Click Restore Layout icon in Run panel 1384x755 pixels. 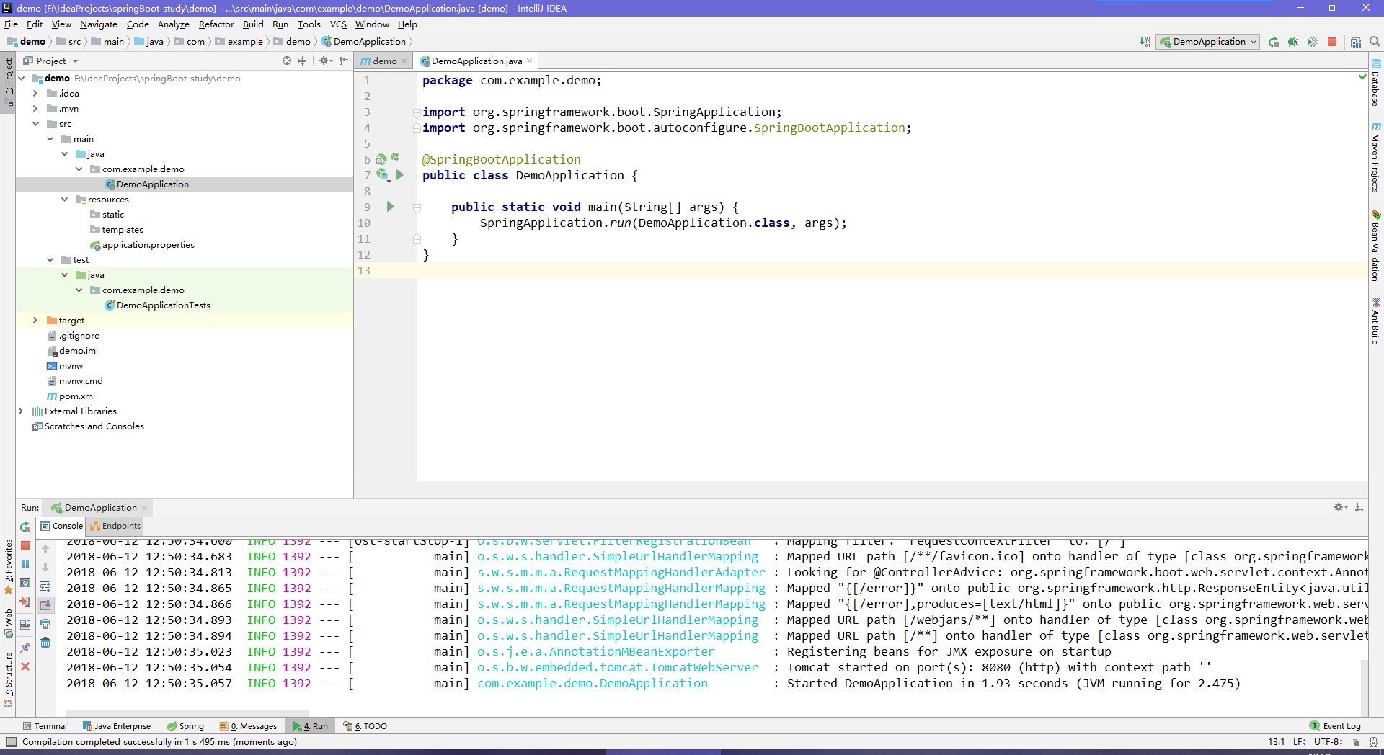25,624
